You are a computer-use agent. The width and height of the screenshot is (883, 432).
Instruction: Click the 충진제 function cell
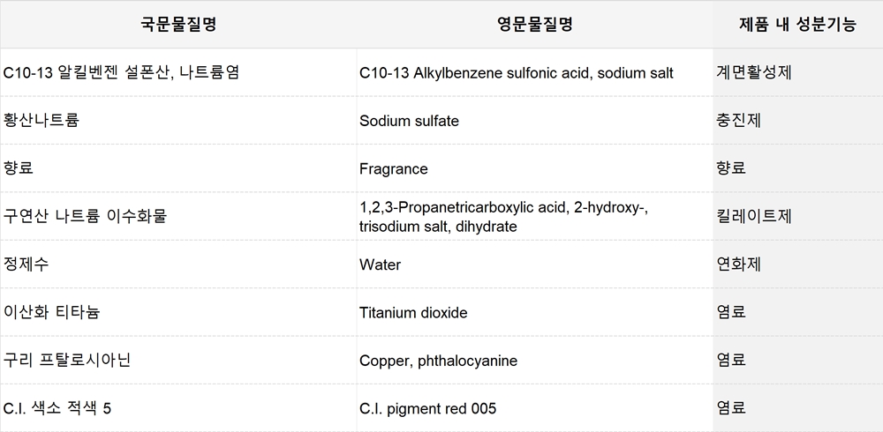pos(798,121)
